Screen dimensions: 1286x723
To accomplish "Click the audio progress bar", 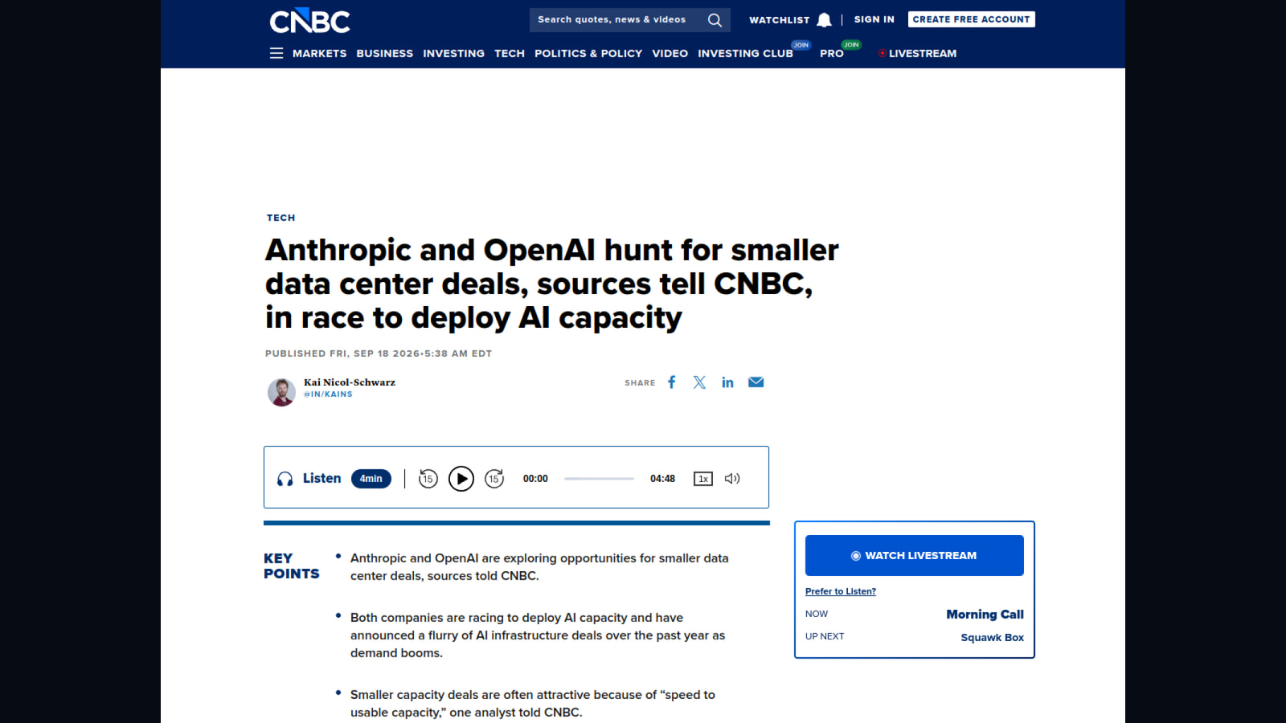I will (600, 479).
